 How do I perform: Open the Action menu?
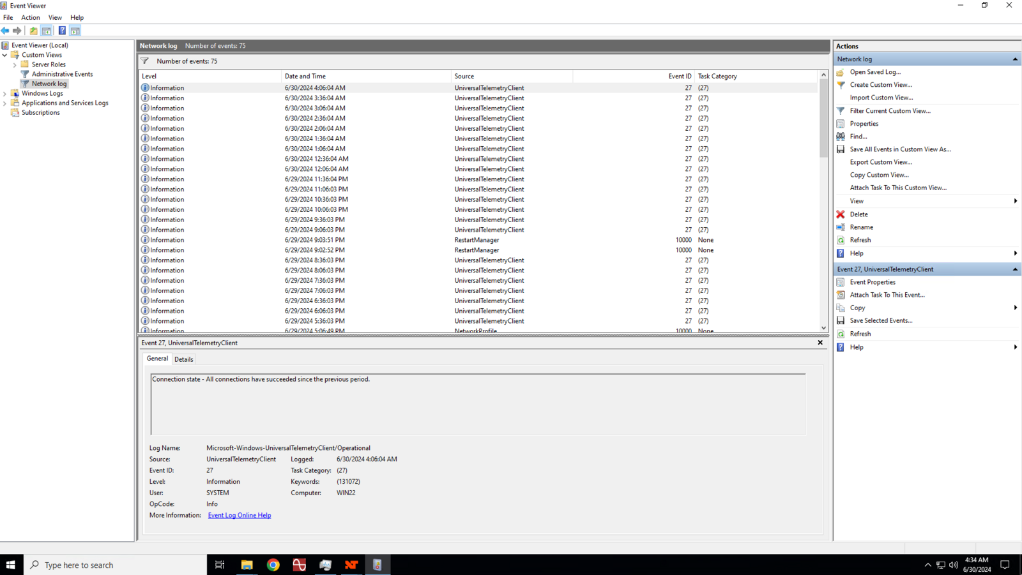point(30,18)
